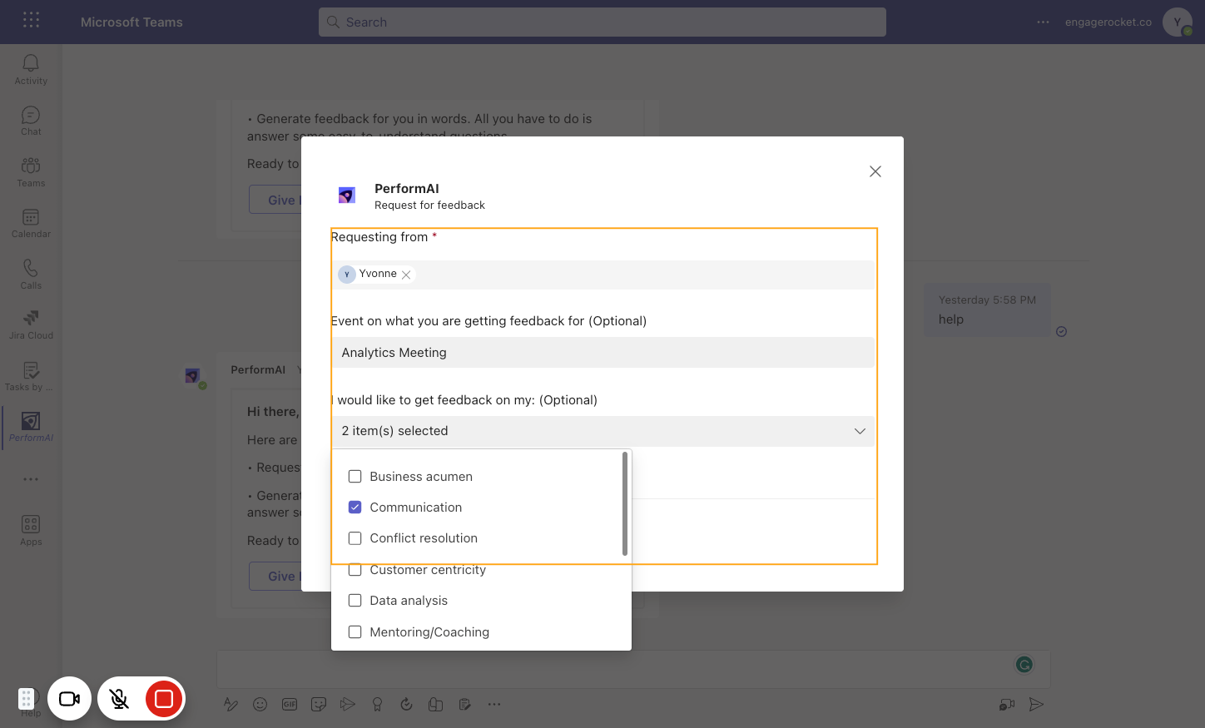1205x728 pixels.
Task: Open the Praise badge icon
Action: [377, 705]
